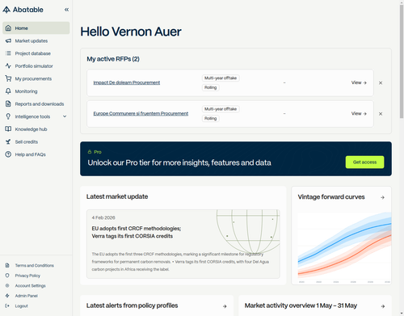Click the Latest market update heading
Screen dimensions: 404x316
[x=117, y=196]
